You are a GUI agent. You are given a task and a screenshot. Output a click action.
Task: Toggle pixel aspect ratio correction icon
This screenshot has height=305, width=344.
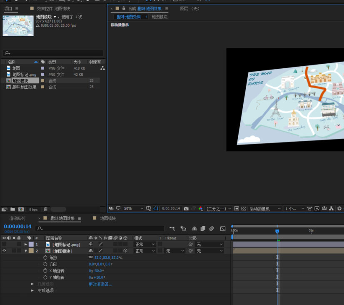[309, 208]
